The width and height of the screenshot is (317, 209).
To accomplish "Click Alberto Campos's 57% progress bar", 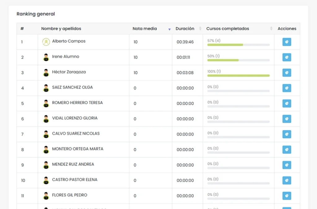I will [x=238, y=45].
